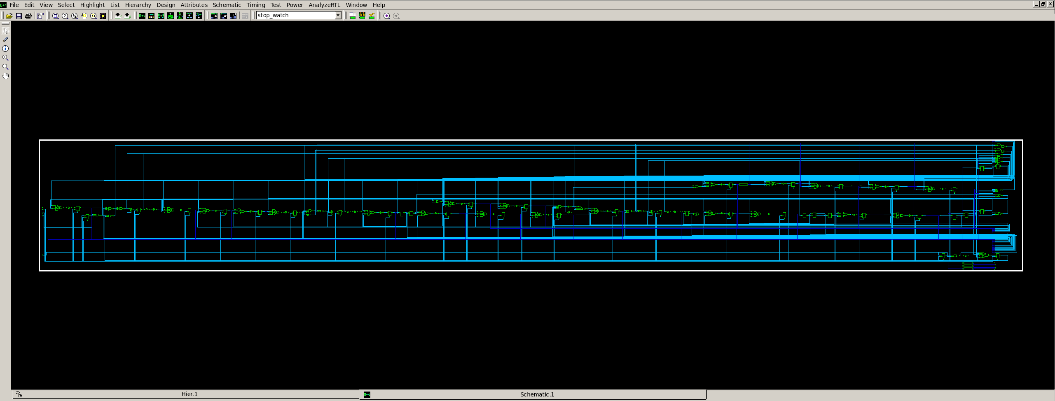
Task: Select the zoom out tool
Action: pyautogui.click(x=5, y=67)
